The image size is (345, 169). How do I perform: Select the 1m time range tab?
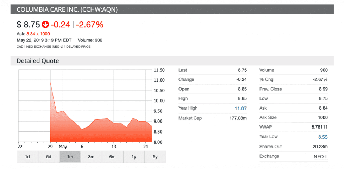point(70,157)
